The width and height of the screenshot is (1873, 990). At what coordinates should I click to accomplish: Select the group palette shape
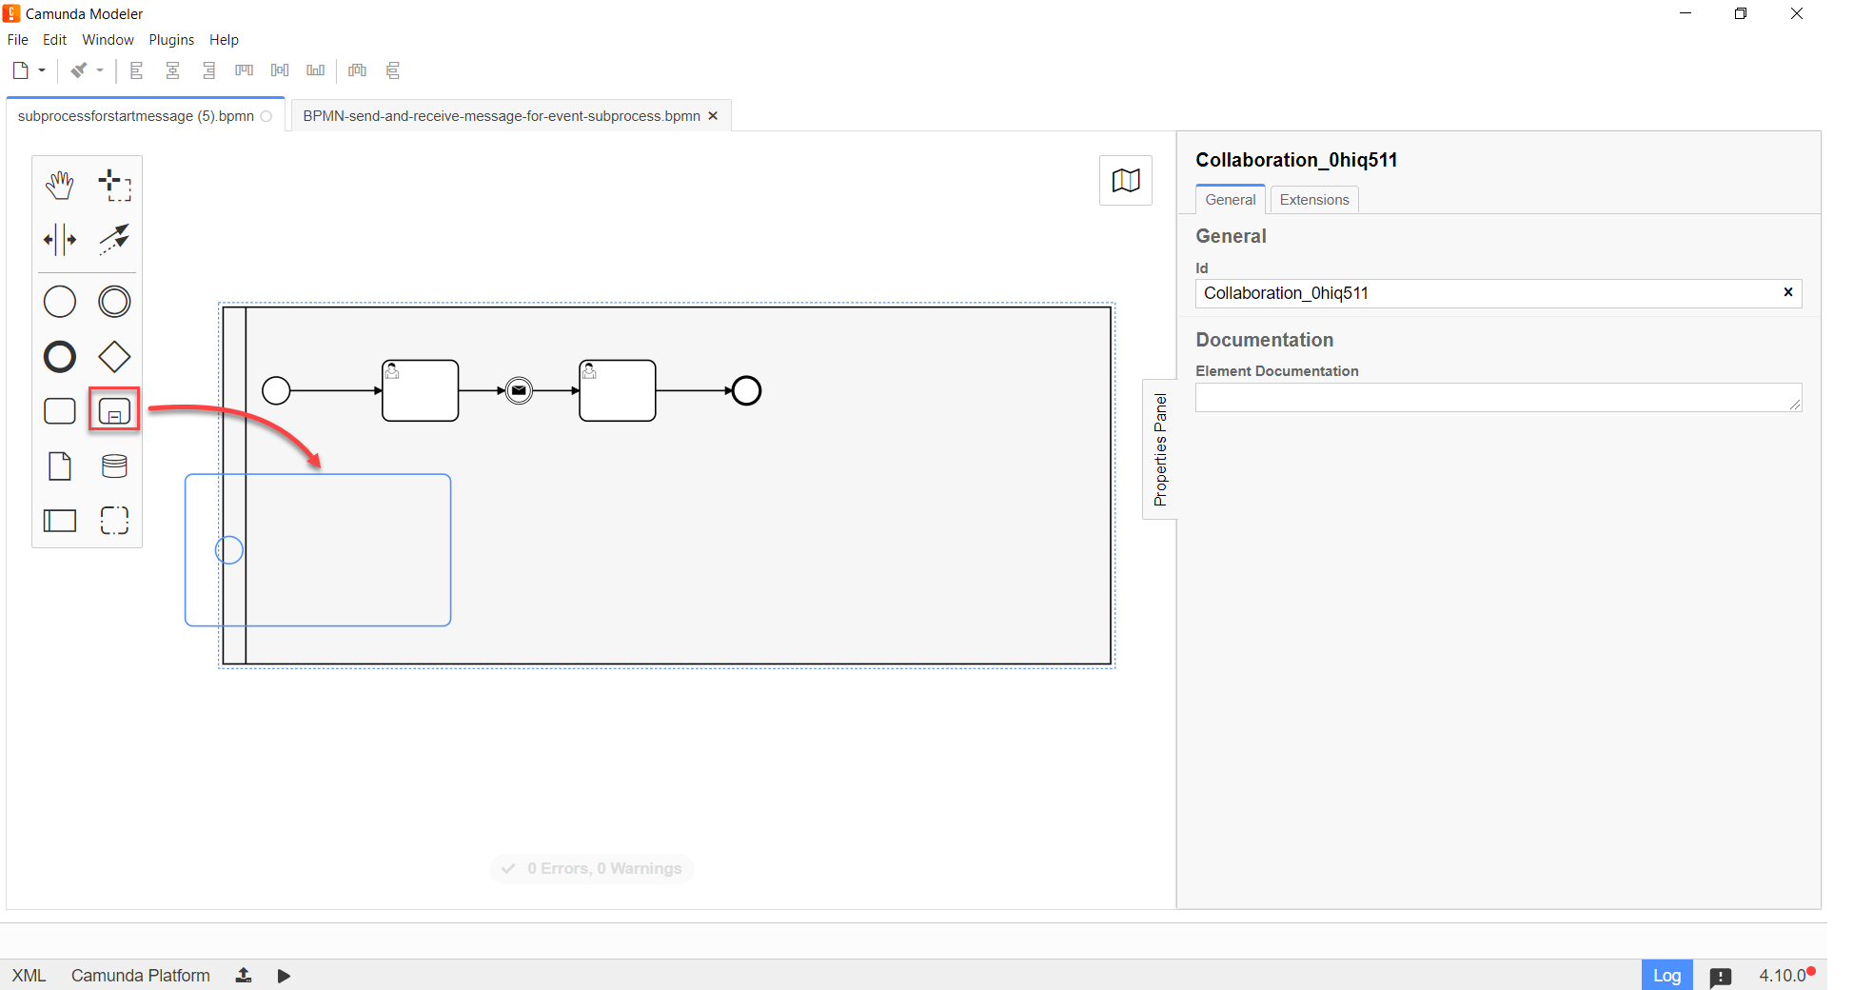(114, 521)
